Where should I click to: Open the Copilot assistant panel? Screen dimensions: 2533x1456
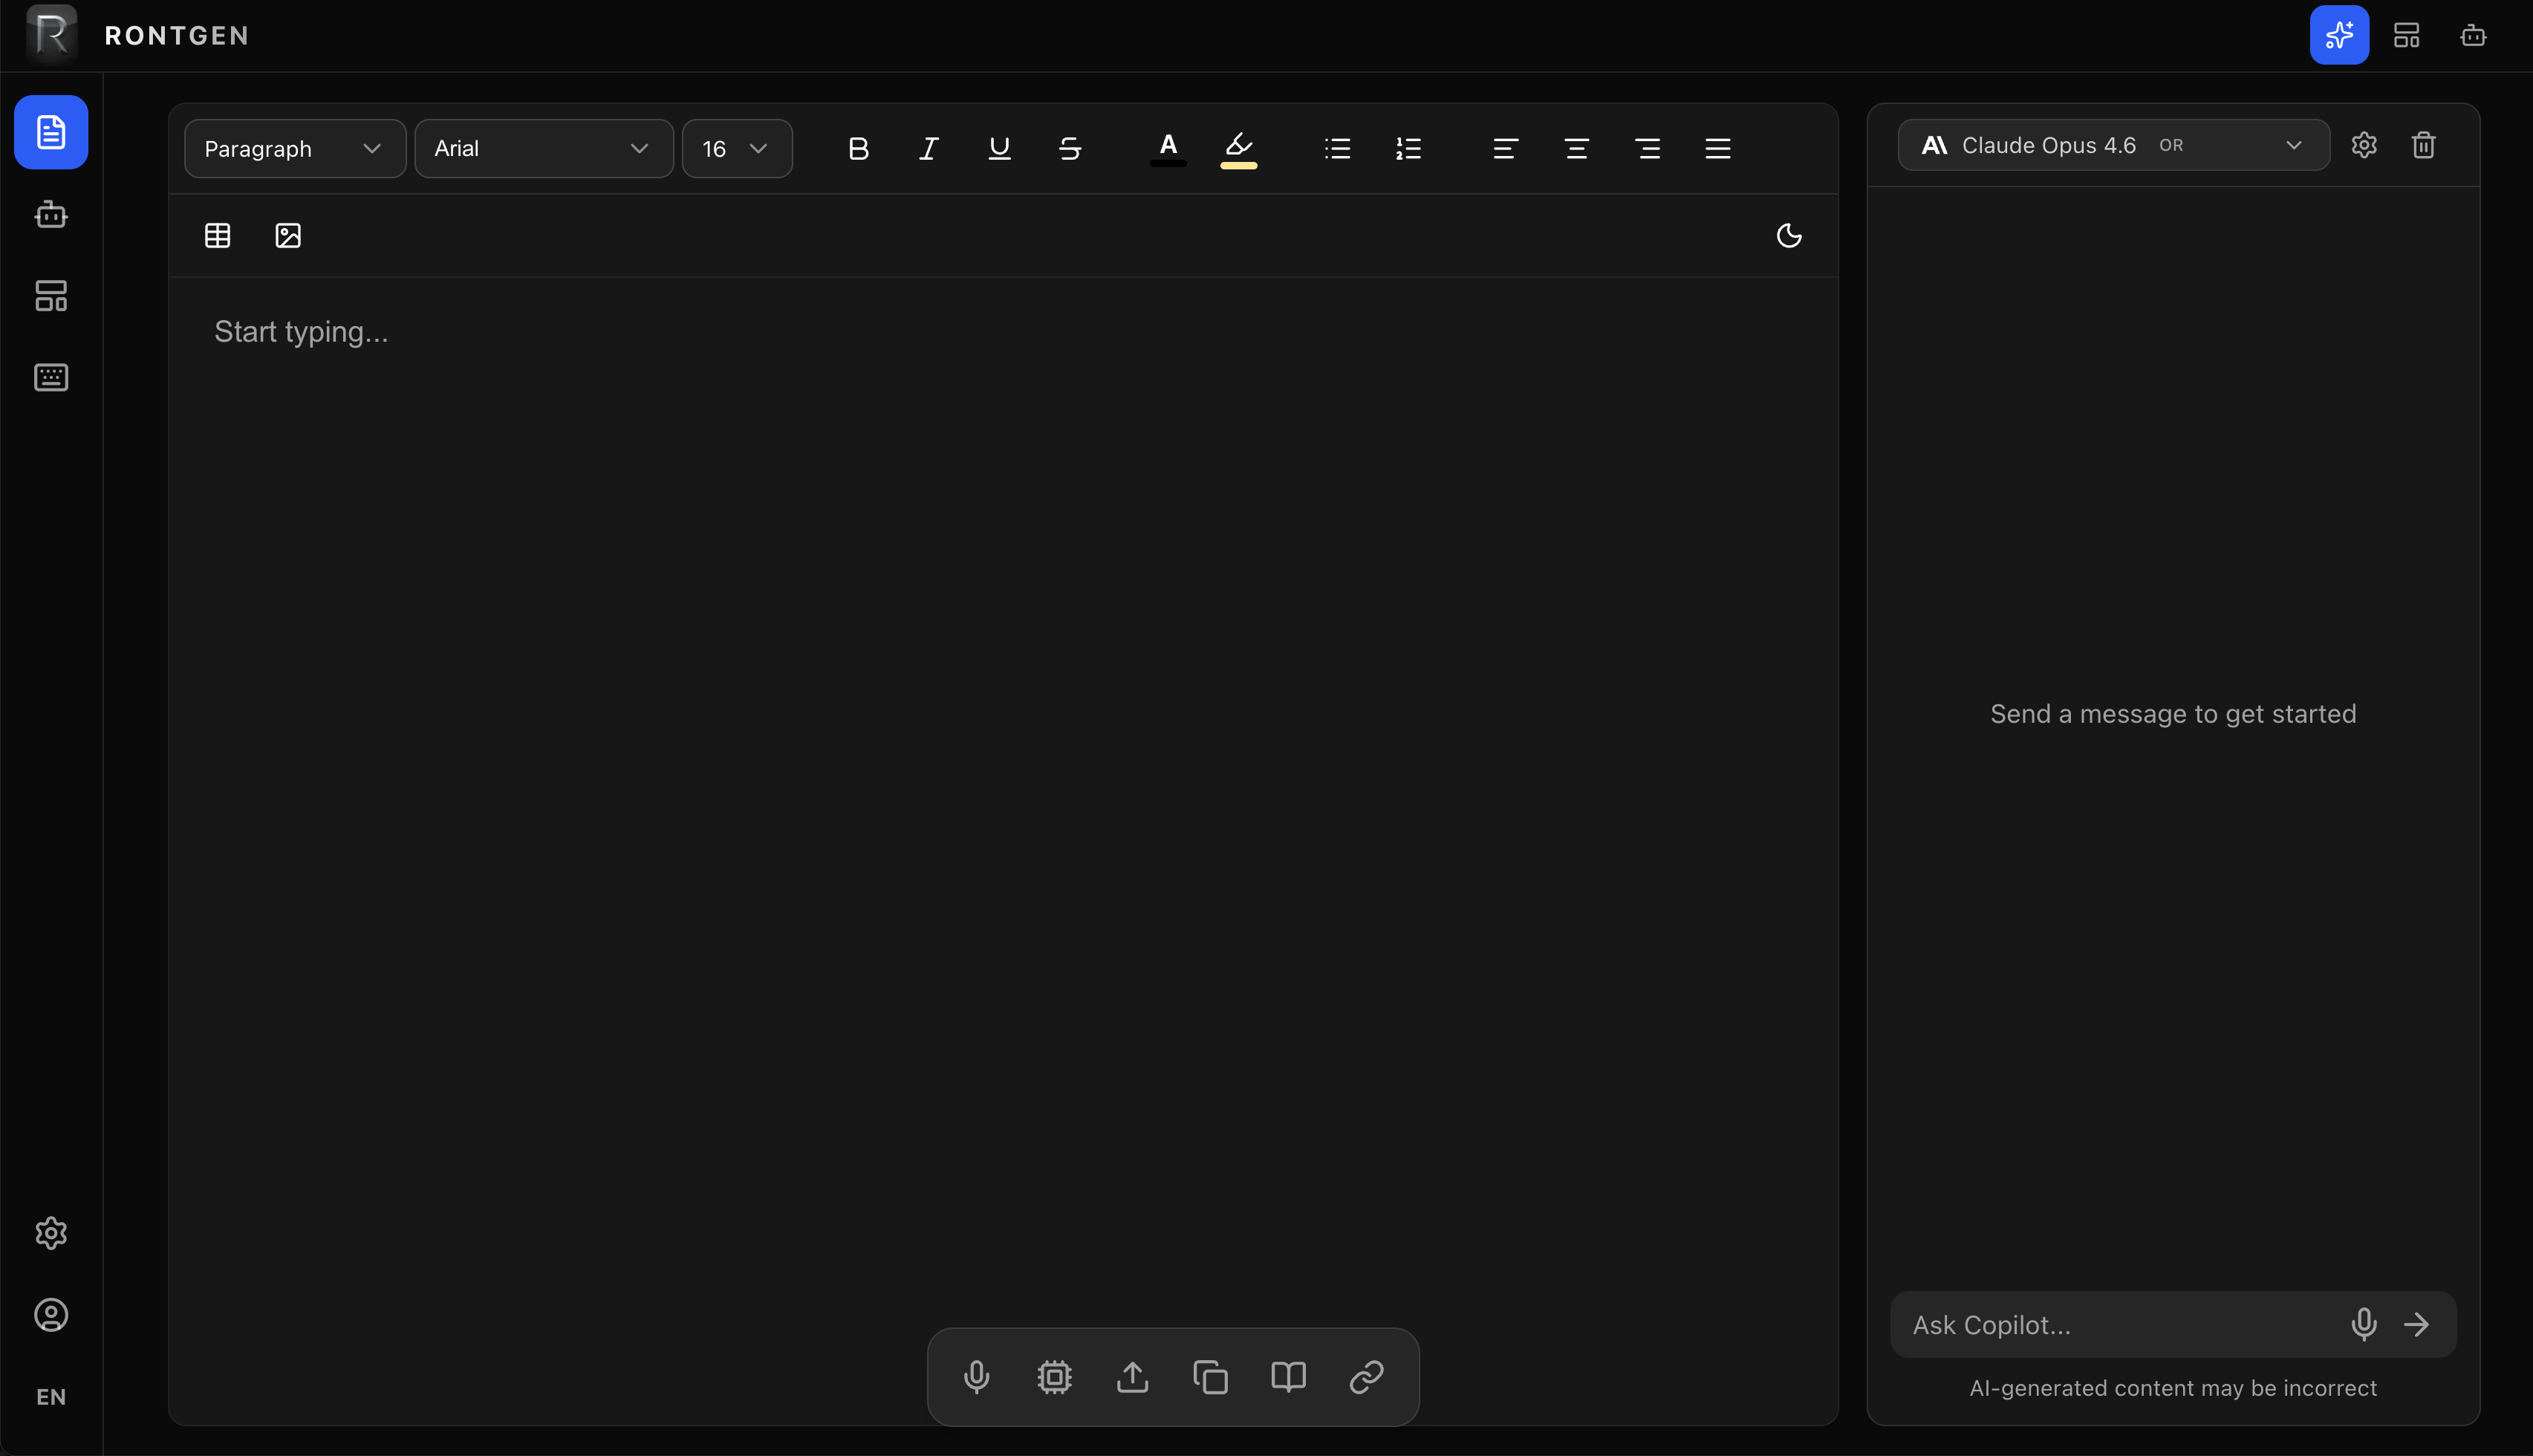(2338, 35)
